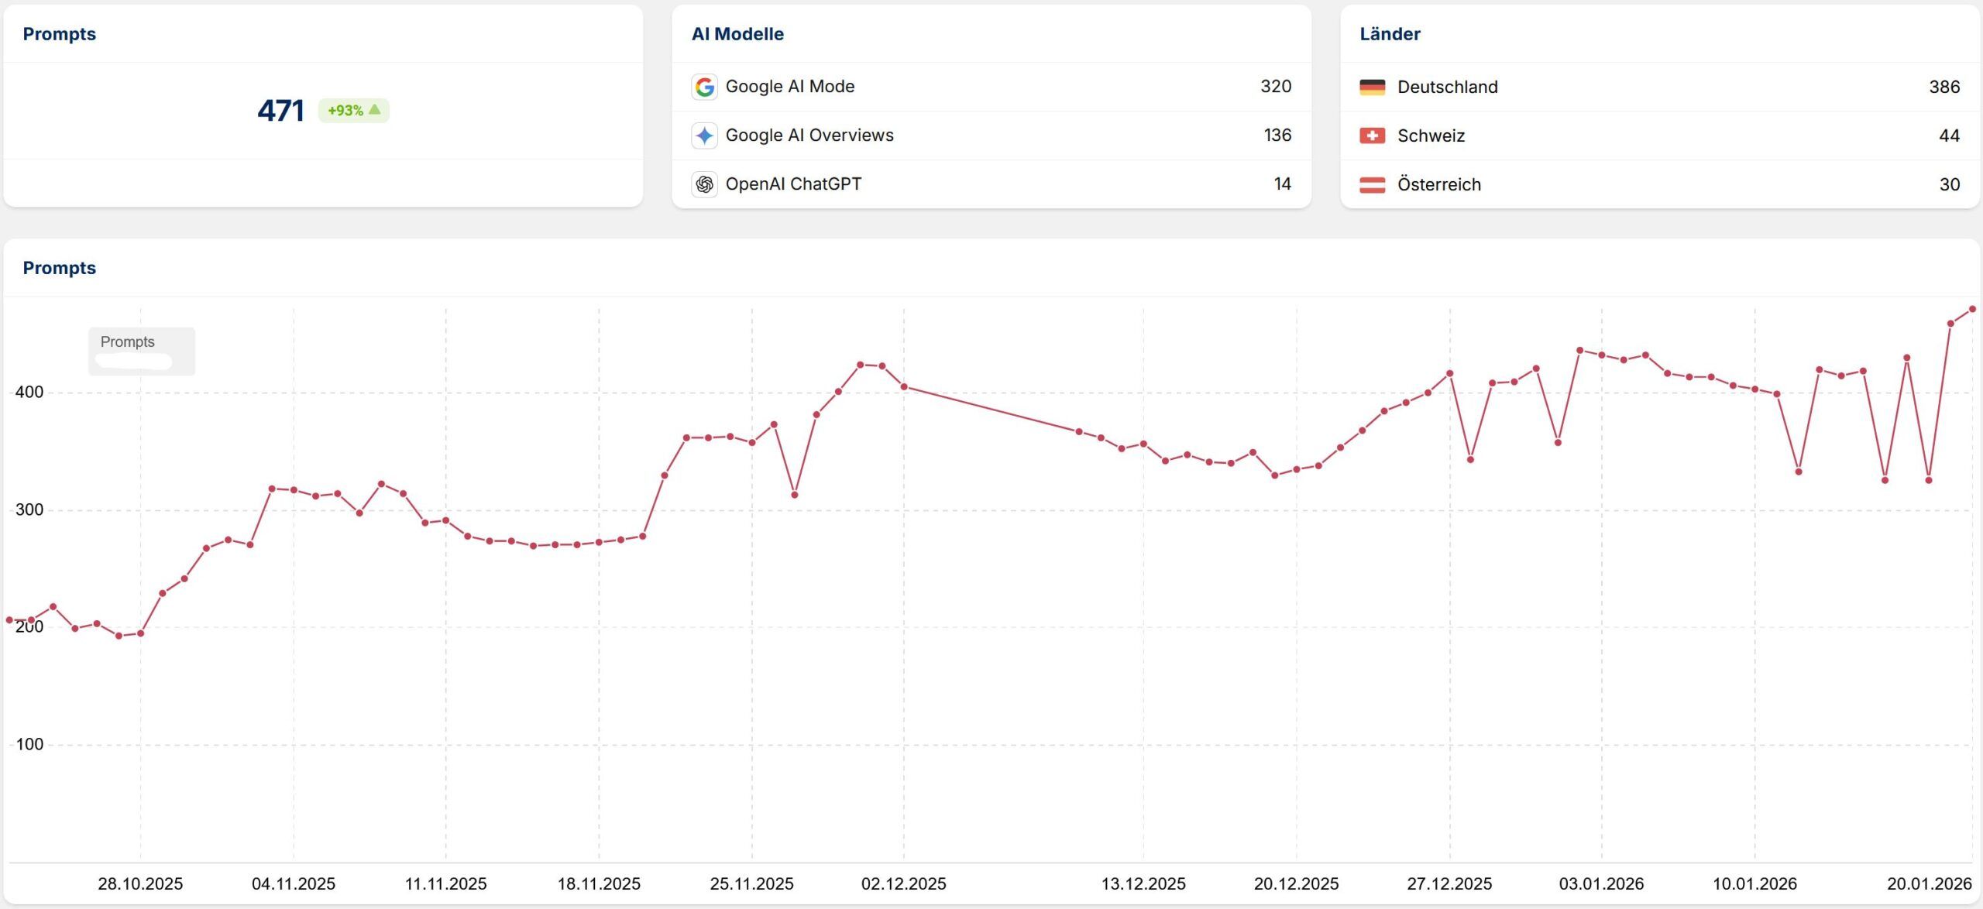The height and width of the screenshot is (909, 1983).
Task: Click the 02.12.2025 date axis label
Action: point(903,883)
